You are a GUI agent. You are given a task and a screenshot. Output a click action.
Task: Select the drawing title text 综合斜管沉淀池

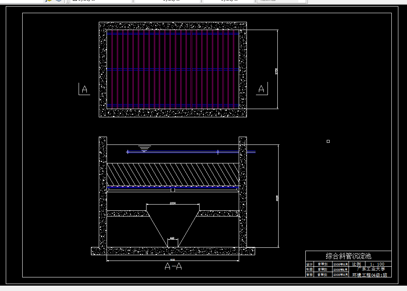coord(348,256)
